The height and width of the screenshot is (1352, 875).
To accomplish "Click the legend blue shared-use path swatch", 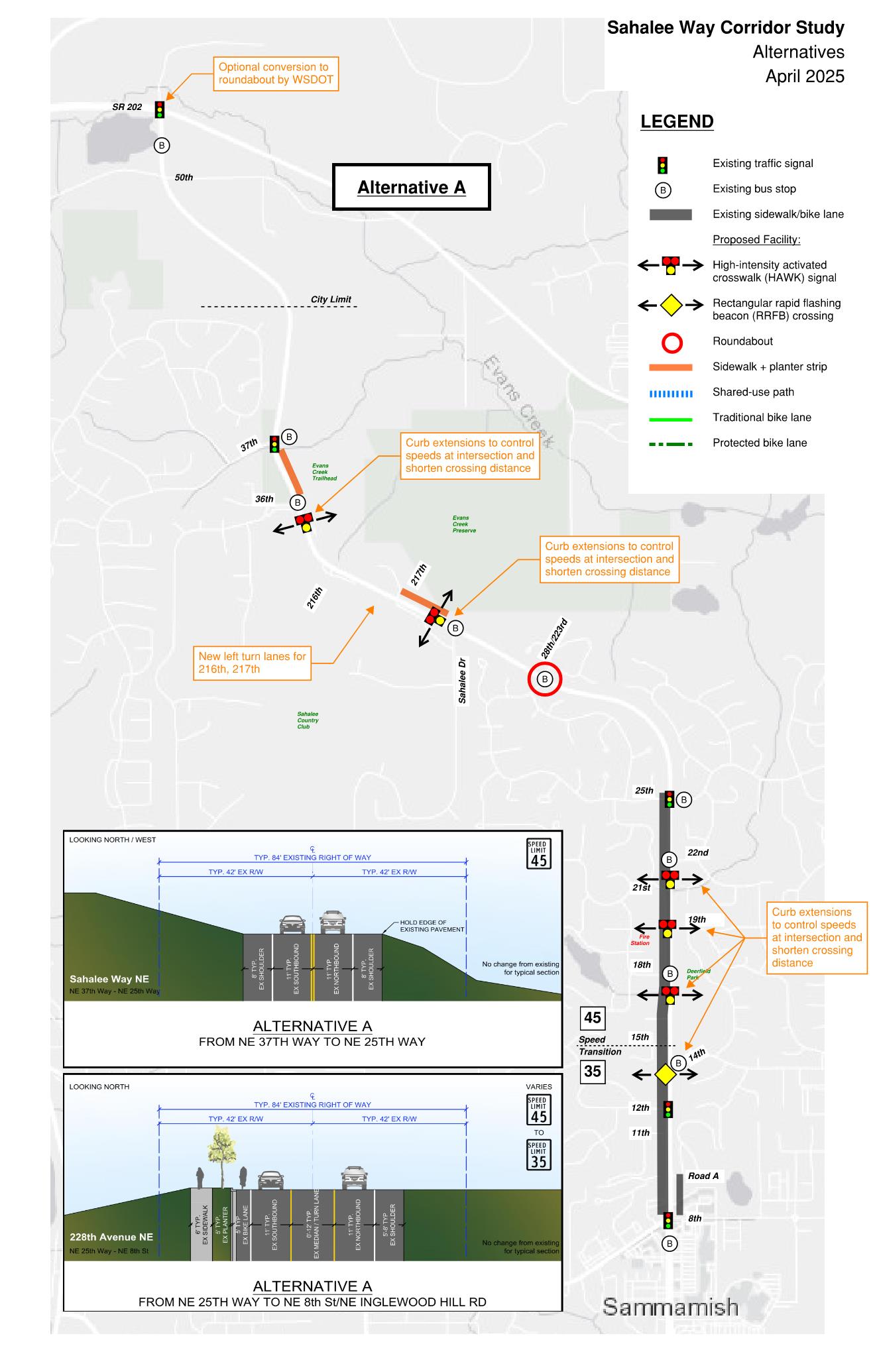I will coord(671,394).
